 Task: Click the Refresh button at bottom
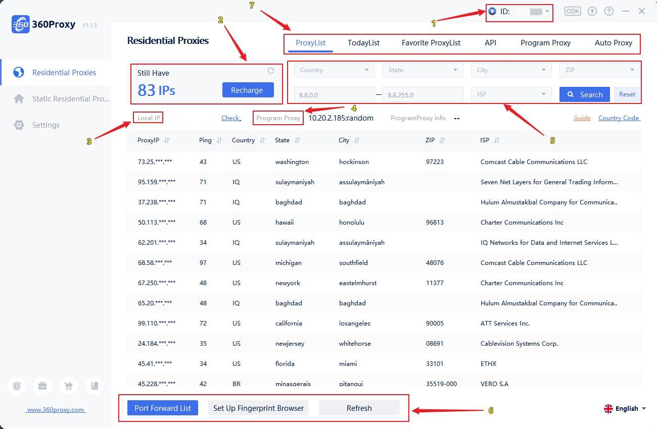[x=359, y=408]
